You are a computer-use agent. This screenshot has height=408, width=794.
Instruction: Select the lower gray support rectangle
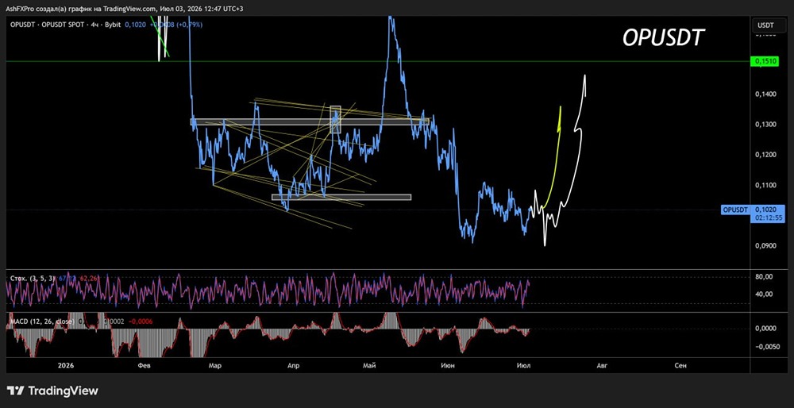coord(341,198)
